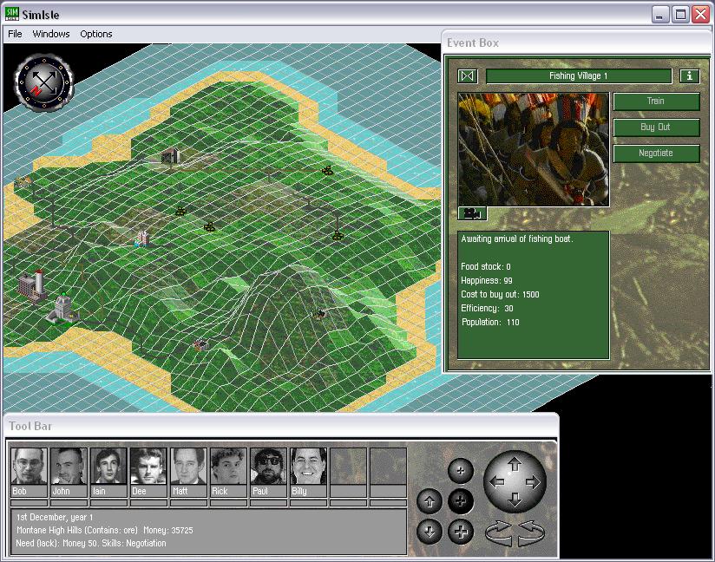Select agent Billy's portrait
The height and width of the screenshot is (562, 715).
tap(309, 467)
